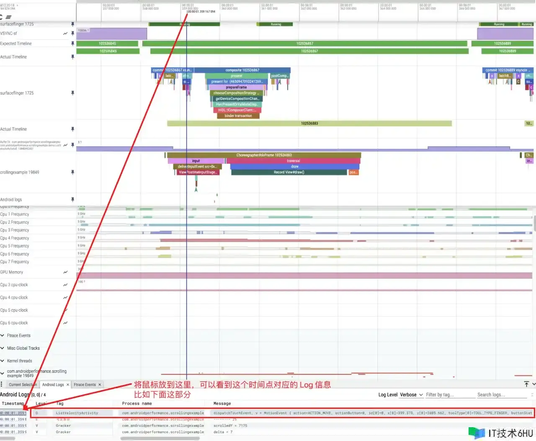
Task: Open the Log Level Verbose dropdown
Action: (x=411, y=395)
